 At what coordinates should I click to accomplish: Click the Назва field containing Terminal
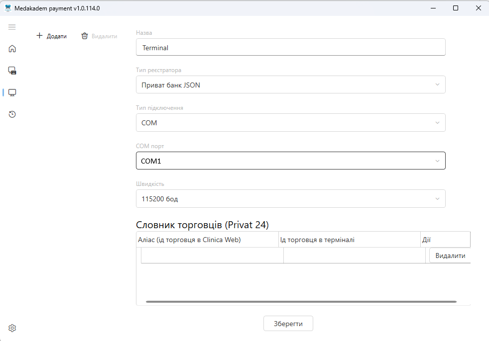point(291,47)
